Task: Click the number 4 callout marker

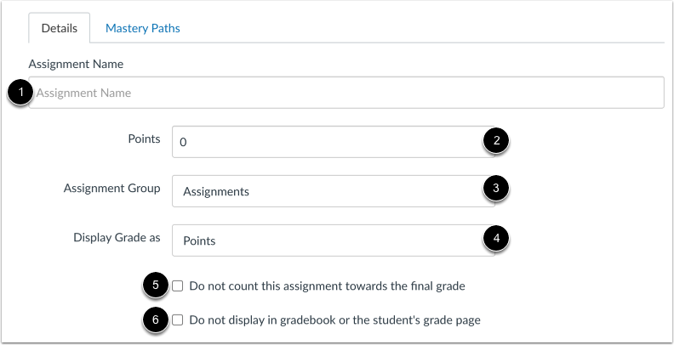Action: pyautogui.click(x=496, y=240)
